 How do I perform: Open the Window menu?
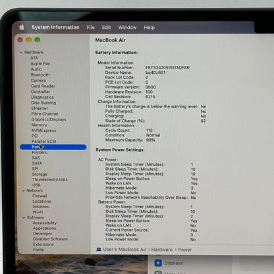coord(127,28)
